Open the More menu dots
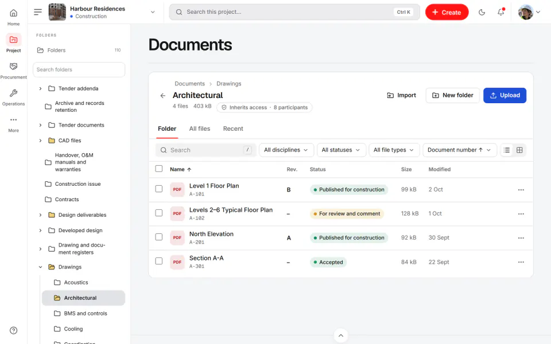Viewport: 551px width, 344px height. [13, 120]
